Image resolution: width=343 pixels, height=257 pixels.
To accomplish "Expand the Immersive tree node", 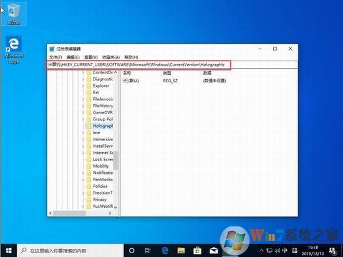I will point(83,139).
